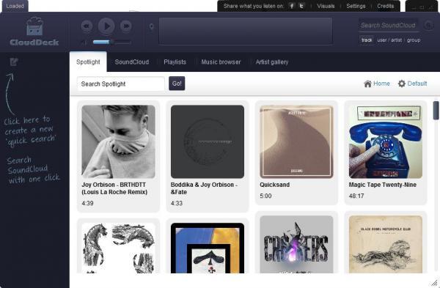Click the location pin icon beside the track display
This screenshot has height=288, width=440.
point(151,27)
